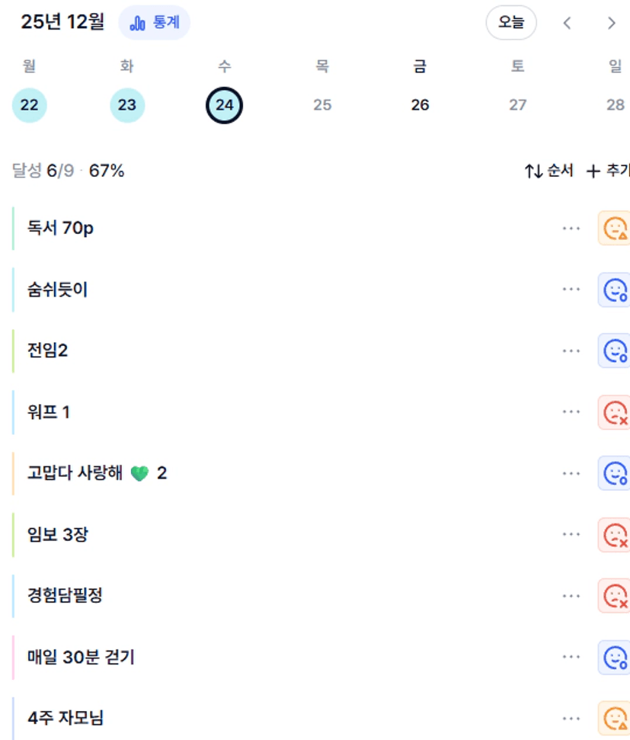Viewport: 630px width, 740px height.
Task: Select Friday 26 in week strip
Action: pyautogui.click(x=420, y=105)
